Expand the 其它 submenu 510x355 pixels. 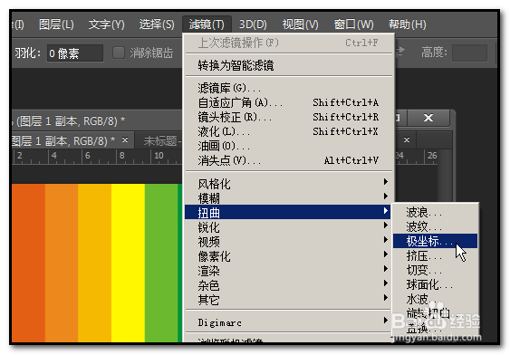click(288, 300)
